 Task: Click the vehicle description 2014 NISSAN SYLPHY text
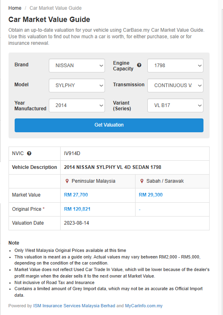point(113,167)
